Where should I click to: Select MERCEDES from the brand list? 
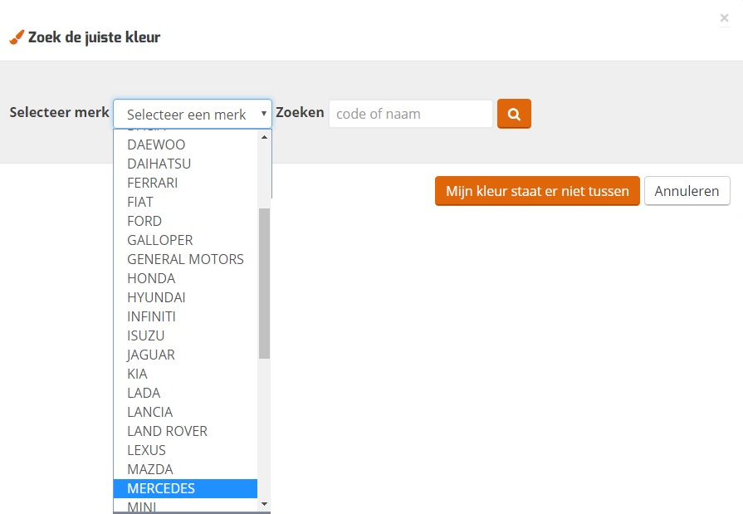161,488
